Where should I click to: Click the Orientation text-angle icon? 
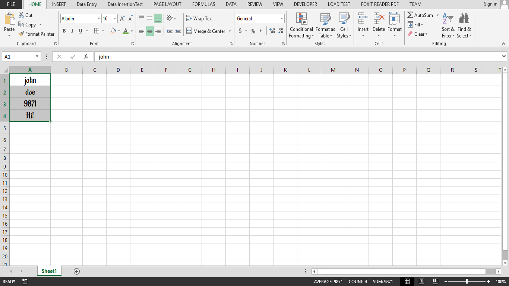[170, 18]
